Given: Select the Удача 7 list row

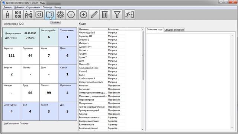Looking at the screenshot, I should (102, 57).
